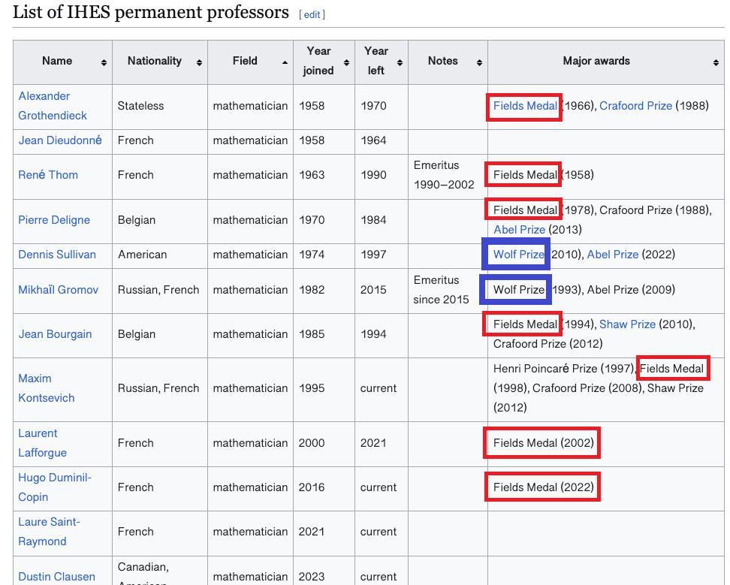Sort table by Year joined arrows
This screenshot has height=585, width=730.
coord(346,63)
